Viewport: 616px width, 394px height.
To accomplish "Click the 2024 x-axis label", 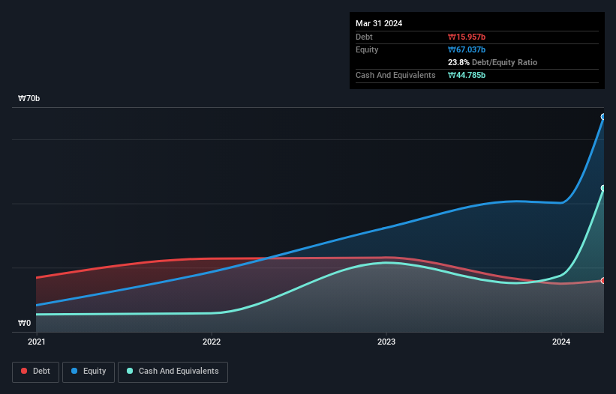I will point(561,342).
